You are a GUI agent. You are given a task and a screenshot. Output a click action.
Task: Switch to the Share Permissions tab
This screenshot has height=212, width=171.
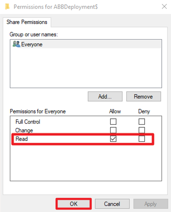tap(27, 22)
